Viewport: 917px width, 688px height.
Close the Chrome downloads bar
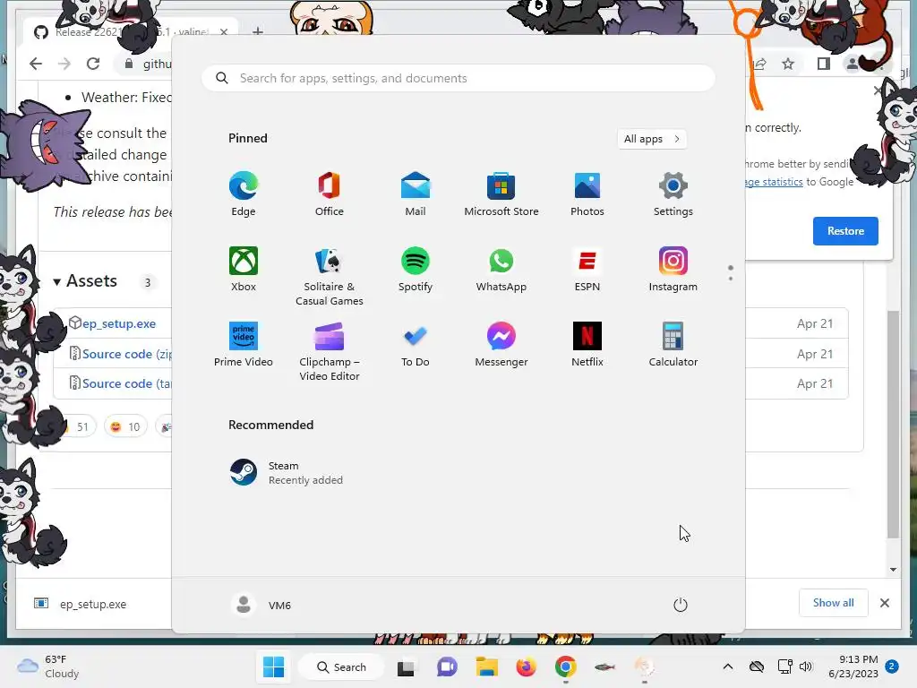[x=885, y=603]
